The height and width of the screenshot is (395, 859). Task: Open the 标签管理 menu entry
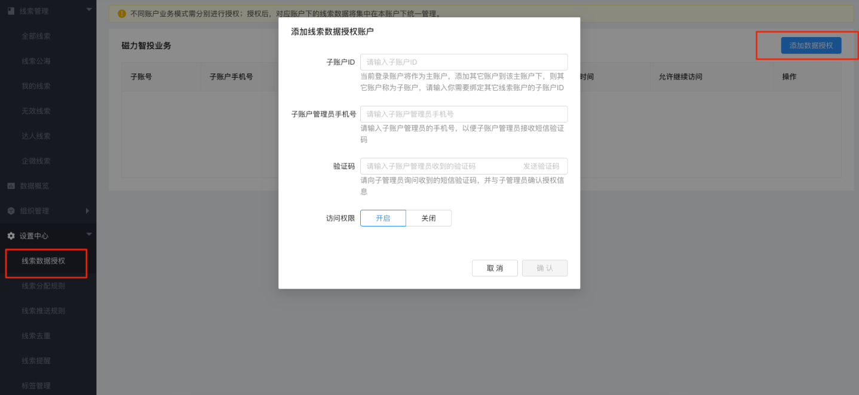pos(33,385)
